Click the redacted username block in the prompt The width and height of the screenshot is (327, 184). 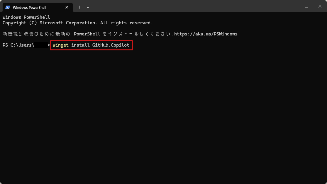click(41, 45)
